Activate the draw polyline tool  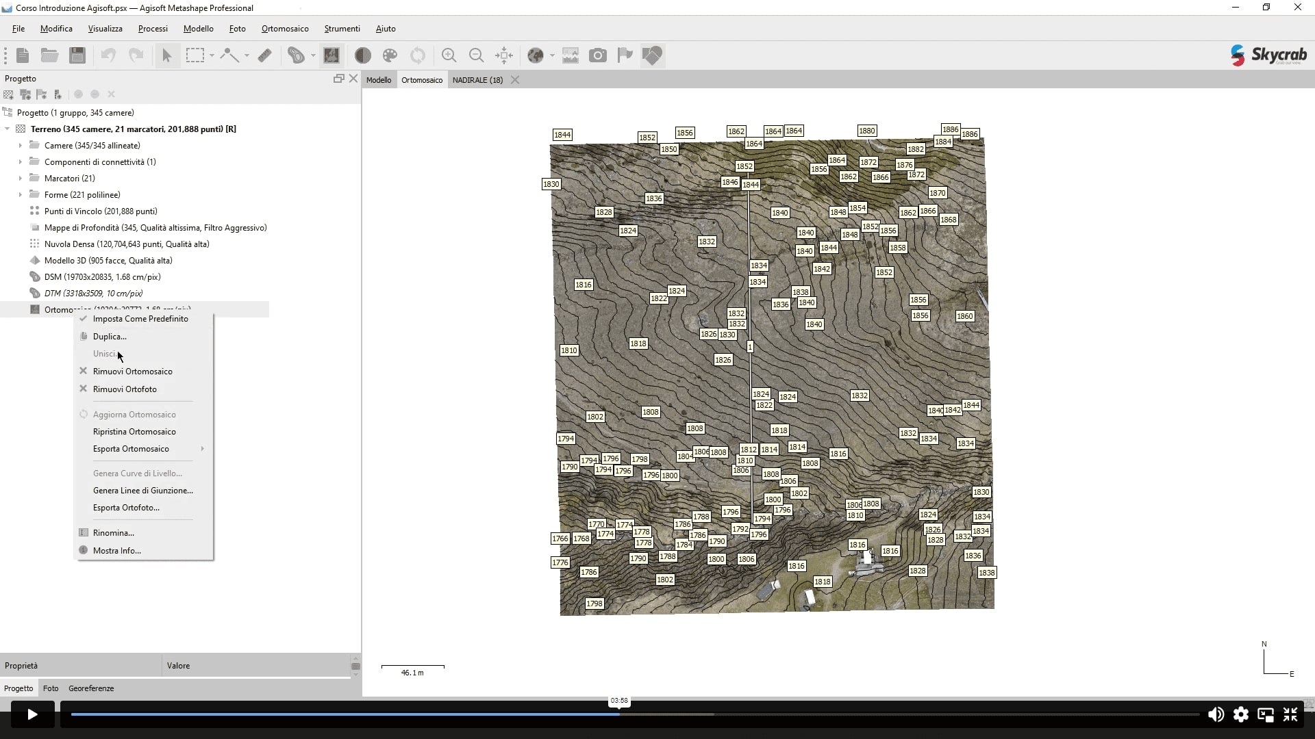click(x=229, y=55)
